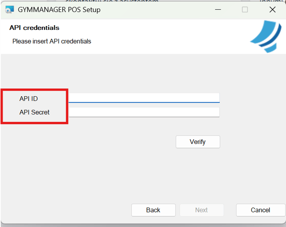Click into the API Secret field
Viewport: 286px width, 227px height.
coord(144,112)
